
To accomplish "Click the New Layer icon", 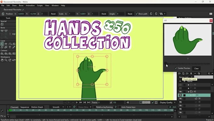I will [179, 73].
